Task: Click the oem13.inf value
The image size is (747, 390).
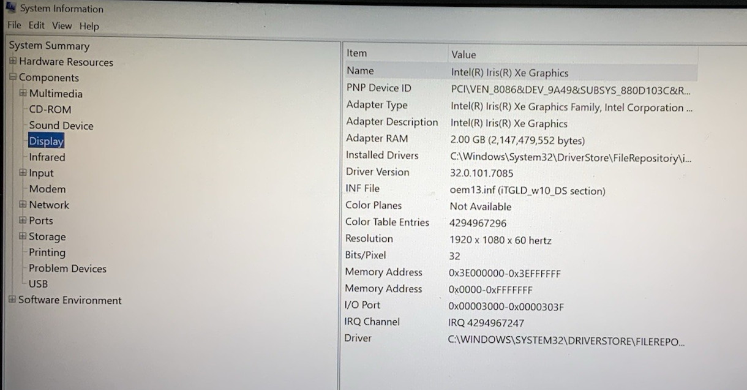Action: pos(527,190)
